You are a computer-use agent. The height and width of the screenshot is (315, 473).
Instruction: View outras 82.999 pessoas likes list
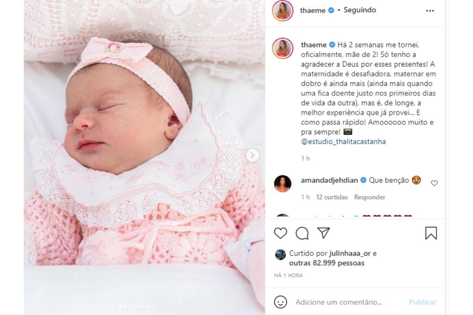click(x=327, y=263)
